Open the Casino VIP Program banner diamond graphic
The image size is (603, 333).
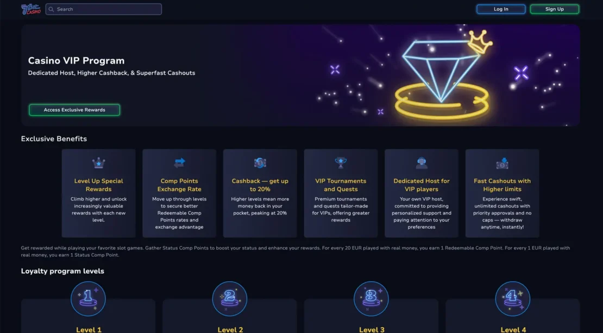click(x=440, y=71)
